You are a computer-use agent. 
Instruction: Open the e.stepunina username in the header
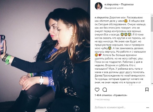111,4
